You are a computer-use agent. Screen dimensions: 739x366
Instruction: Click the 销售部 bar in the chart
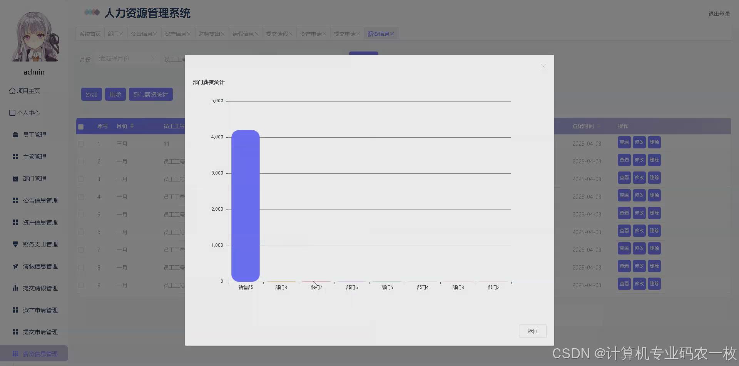click(246, 206)
